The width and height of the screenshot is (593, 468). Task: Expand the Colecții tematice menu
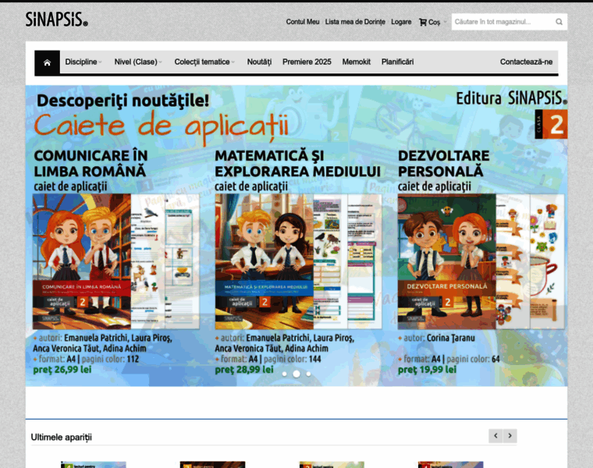click(204, 62)
